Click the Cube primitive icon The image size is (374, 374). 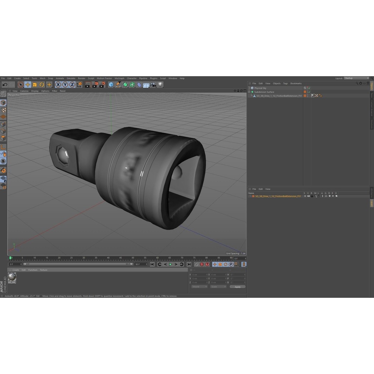(111, 85)
